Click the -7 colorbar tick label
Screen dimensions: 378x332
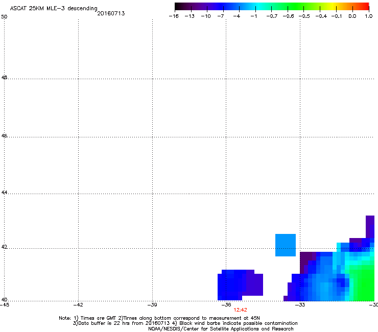(x=221, y=16)
